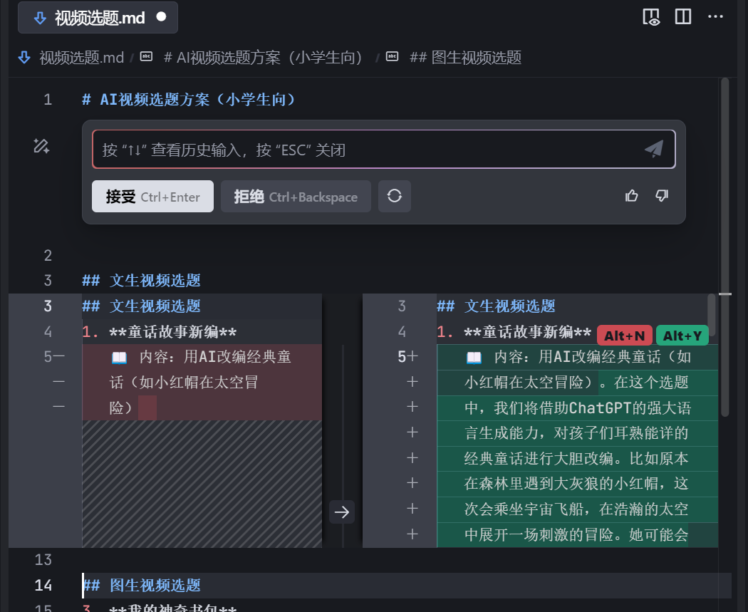Click the revert arrow between the diff panes
748x612 pixels.
[341, 512]
